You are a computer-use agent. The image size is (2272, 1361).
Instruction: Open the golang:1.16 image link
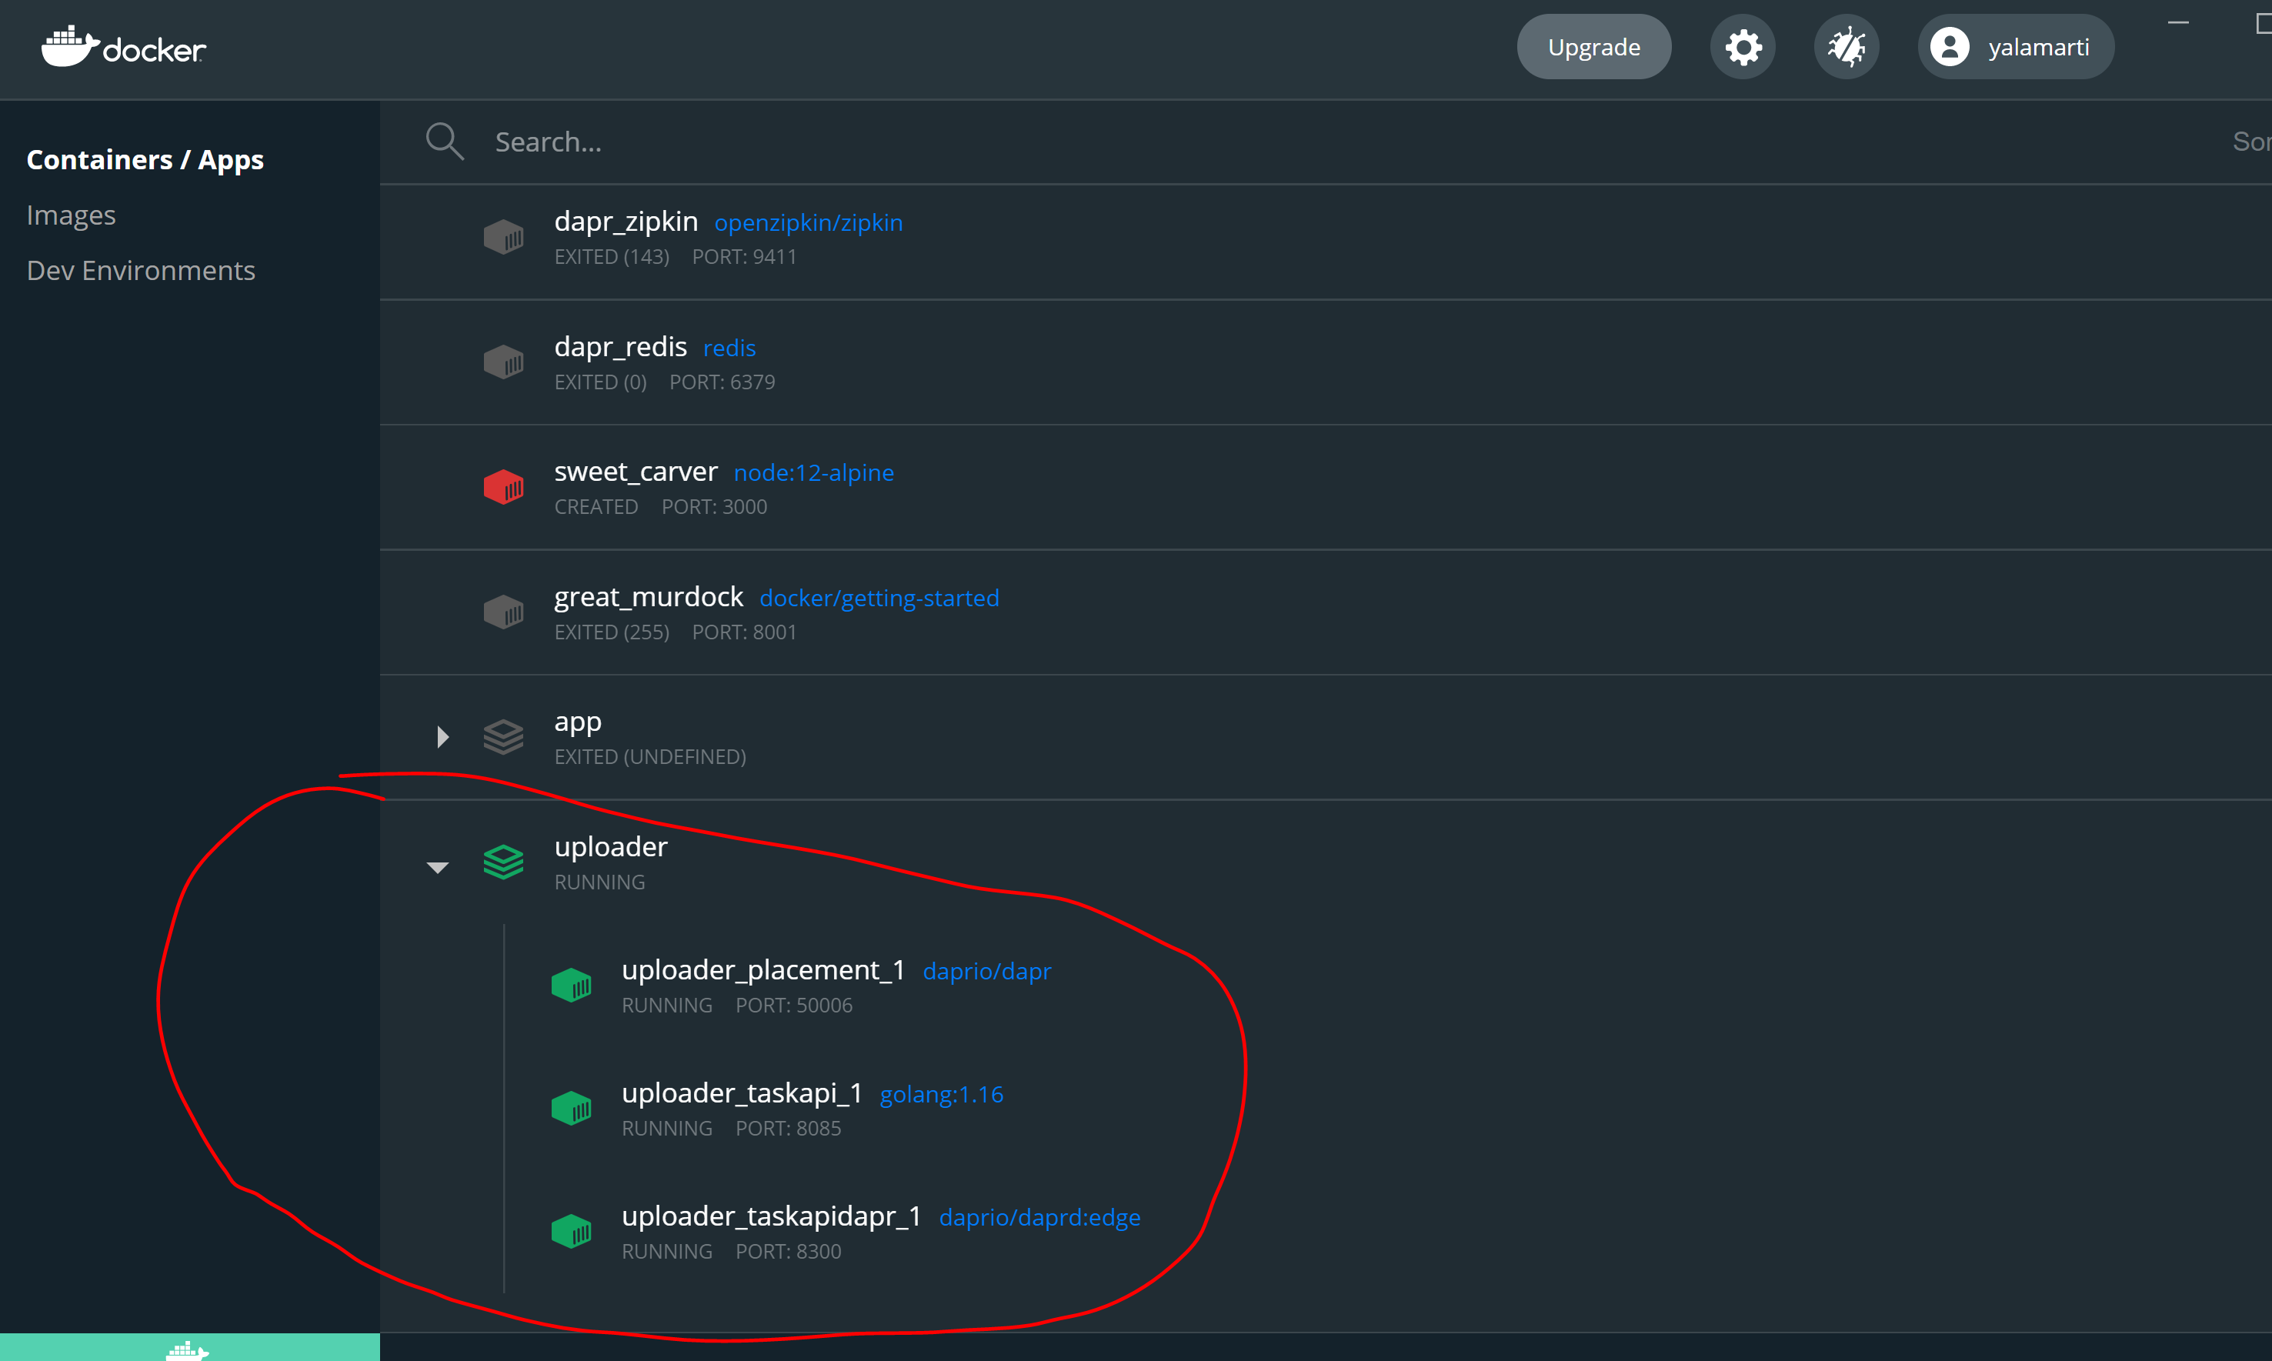[941, 1094]
